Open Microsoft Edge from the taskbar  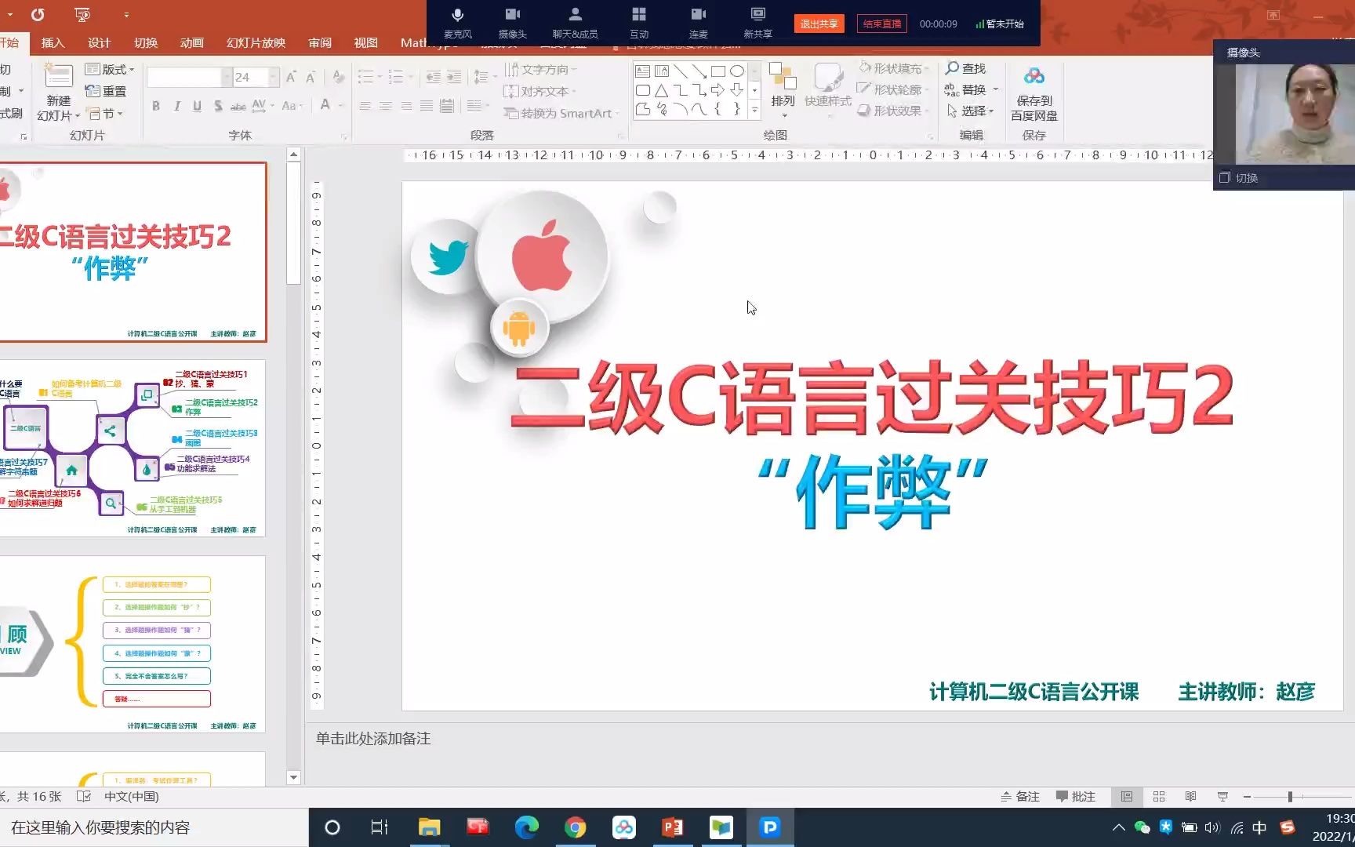click(526, 827)
